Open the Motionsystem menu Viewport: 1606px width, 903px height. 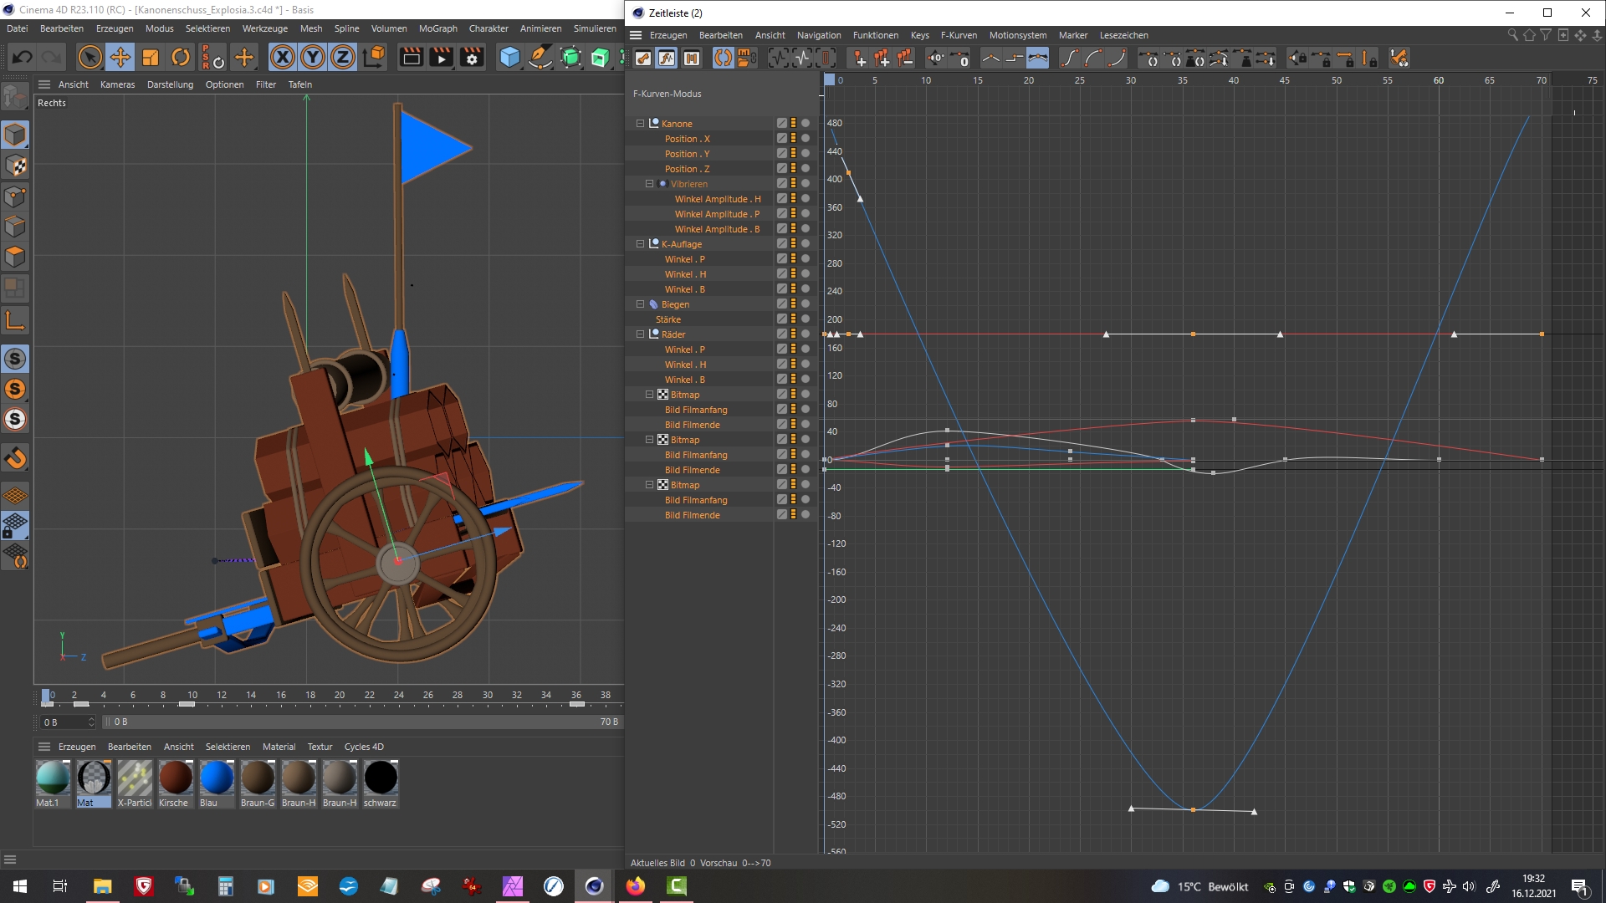[x=1018, y=35]
